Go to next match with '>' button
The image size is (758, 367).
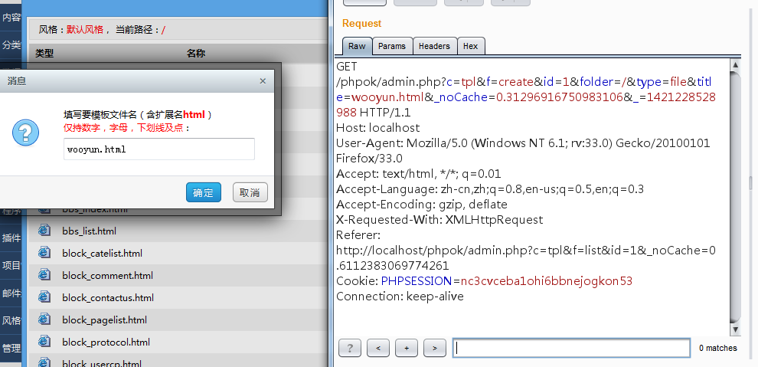tap(434, 348)
